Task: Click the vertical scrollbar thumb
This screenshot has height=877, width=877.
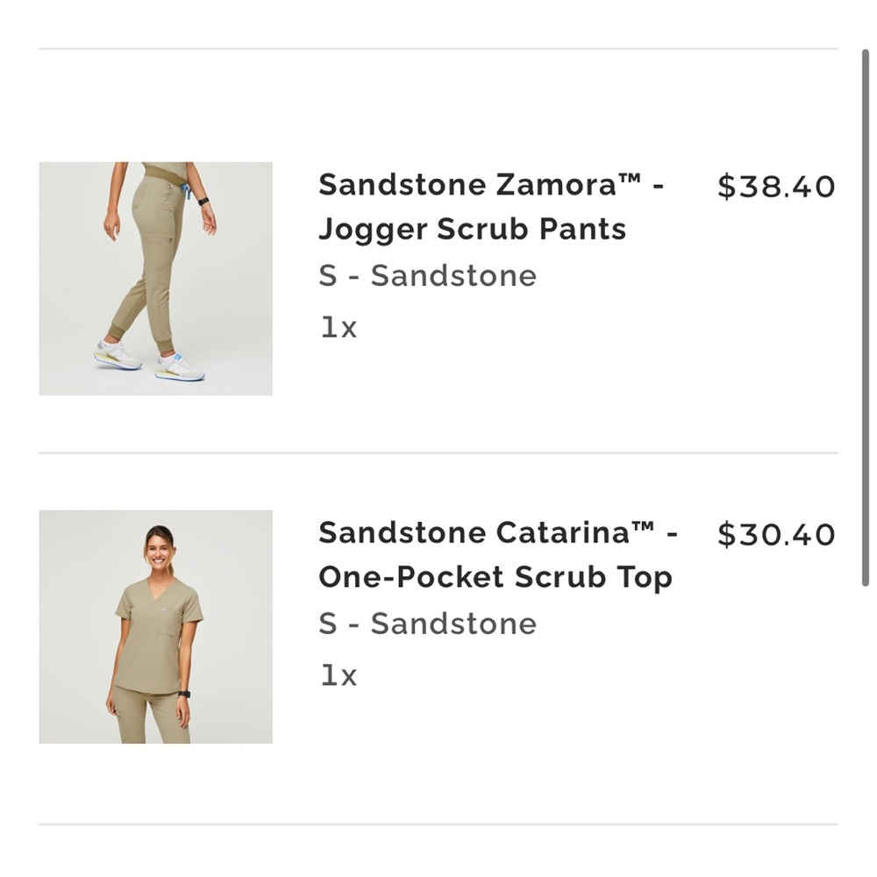Action: tap(866, 316)
